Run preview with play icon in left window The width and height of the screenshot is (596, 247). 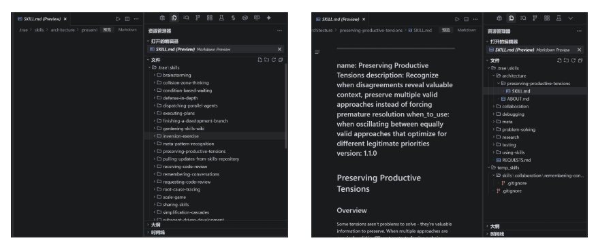click(119, 18)
